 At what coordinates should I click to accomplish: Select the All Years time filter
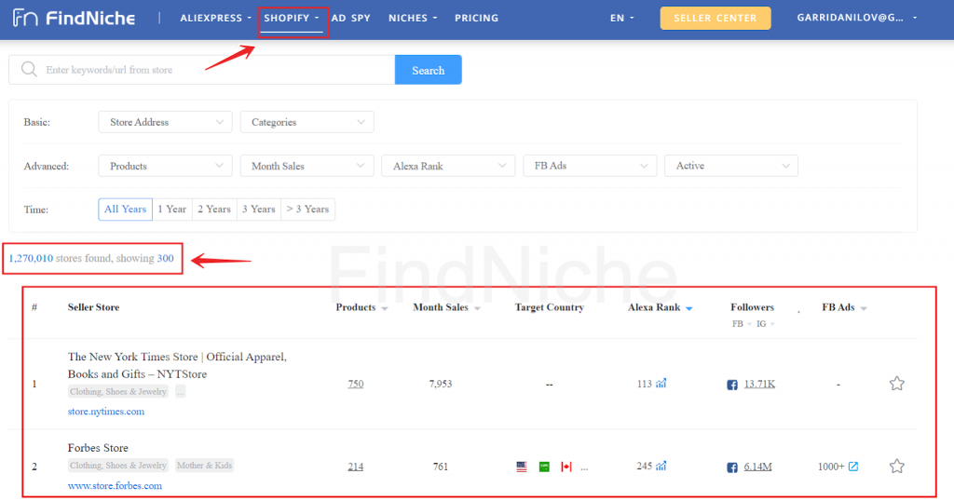click(x=126, y=210)
